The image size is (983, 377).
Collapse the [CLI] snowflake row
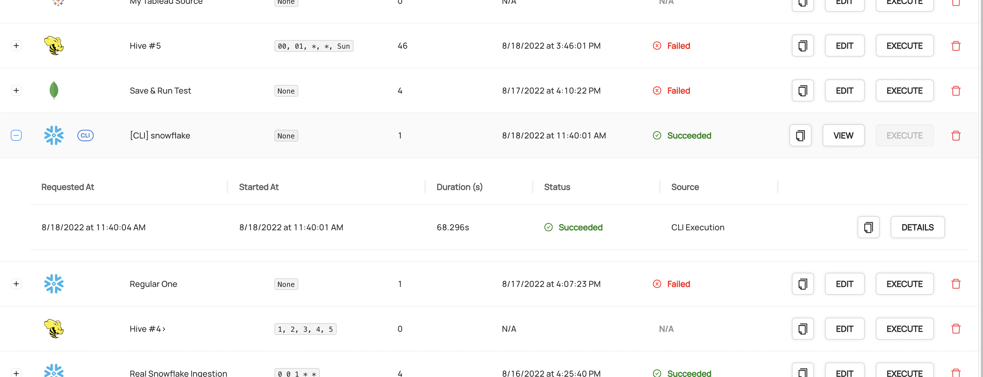click(x=16, y=135)
